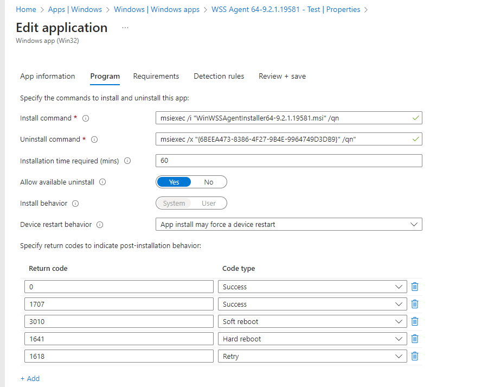Set Allow available uninstall to Yes
Viewport: 488px width, 387px height.
(x=174, y=182)
